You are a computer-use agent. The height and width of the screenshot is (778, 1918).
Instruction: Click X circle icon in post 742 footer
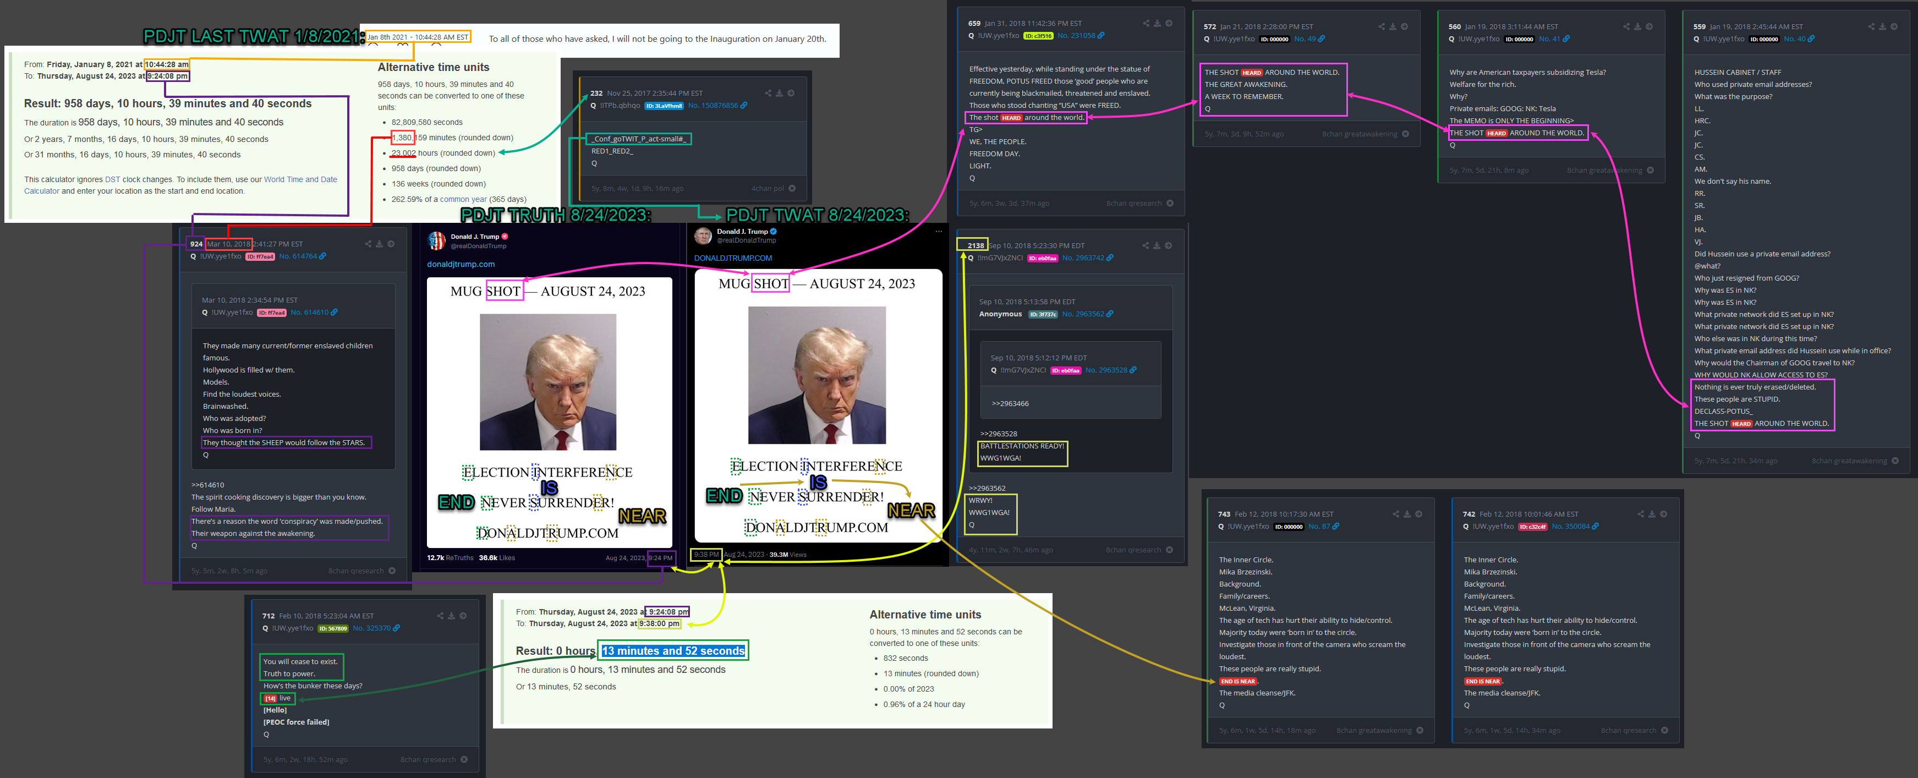[x=1665, y=730]
